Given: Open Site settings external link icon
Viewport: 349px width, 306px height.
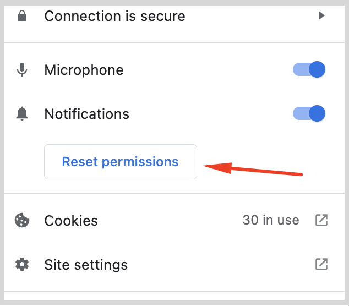Looking at the screenshot, I should (x=321, y=264).
